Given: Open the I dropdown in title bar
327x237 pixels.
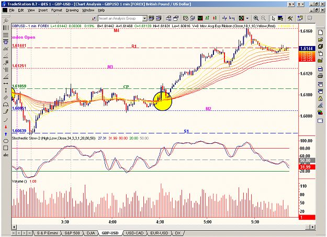Looking at the screenshot, I should pyautogui.click(x=300, y=4).
